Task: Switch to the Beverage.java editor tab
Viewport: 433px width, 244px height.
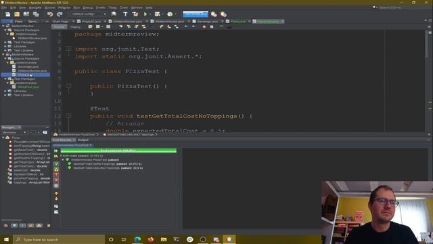Action: (x=208, y=21)
